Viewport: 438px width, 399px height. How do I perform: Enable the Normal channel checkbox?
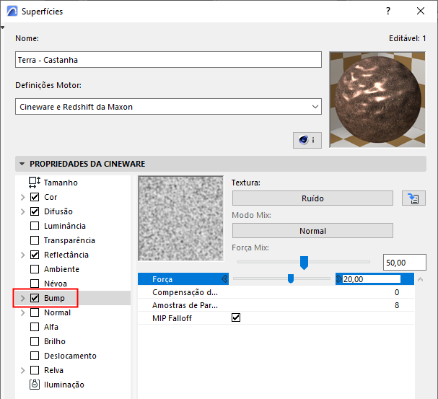35,312
